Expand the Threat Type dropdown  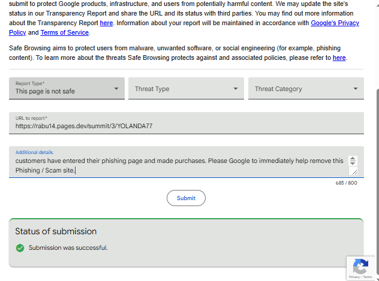[x=186, y=89]
